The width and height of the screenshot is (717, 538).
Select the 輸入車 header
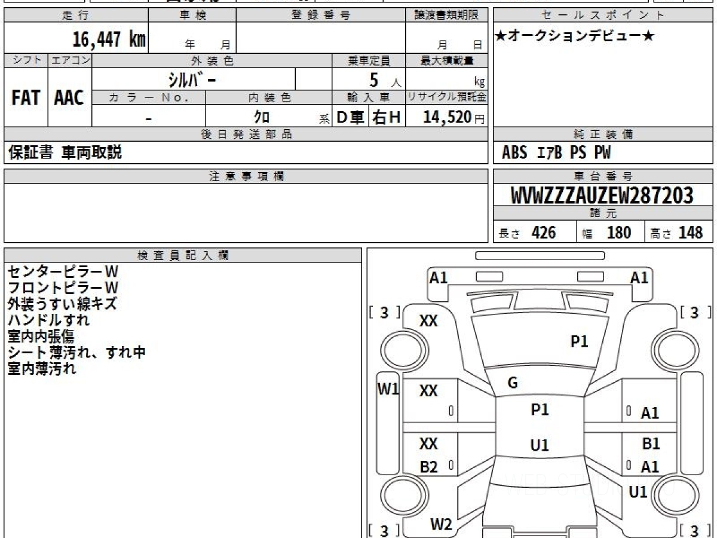click(x=369, y=98)
